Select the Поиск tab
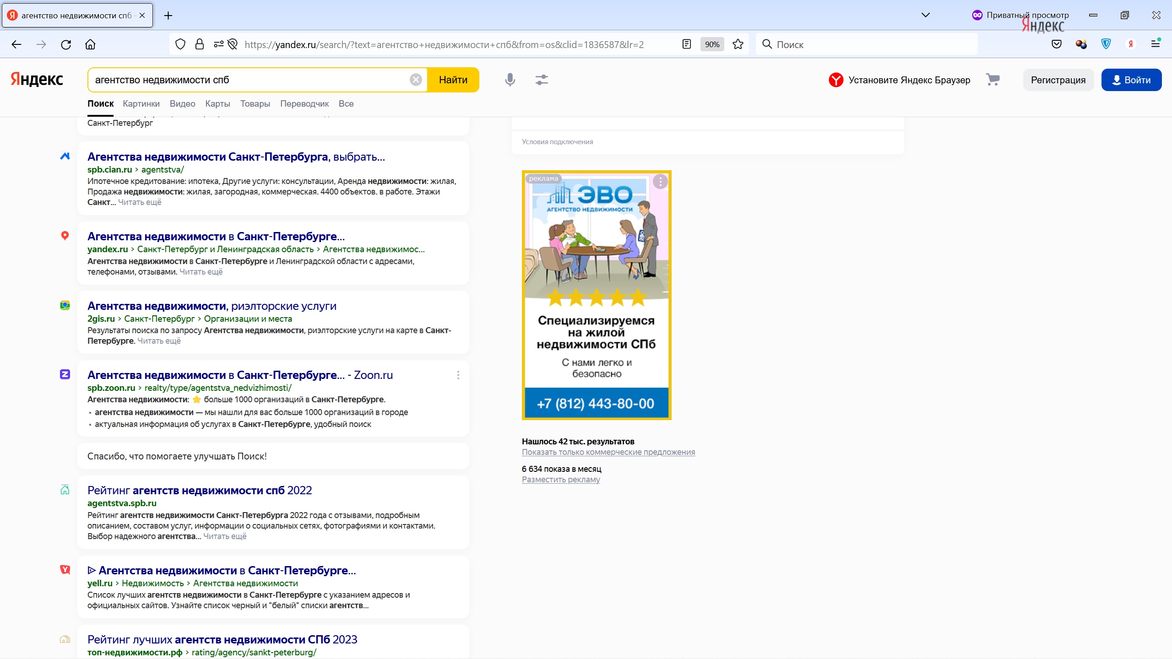 click(x=100, y=104)
